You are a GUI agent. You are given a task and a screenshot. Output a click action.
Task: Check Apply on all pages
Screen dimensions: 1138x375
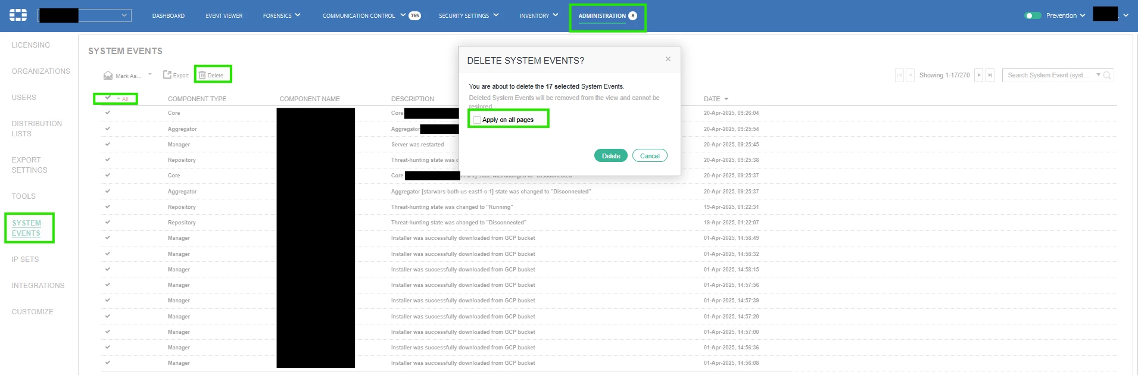[476, 120]
